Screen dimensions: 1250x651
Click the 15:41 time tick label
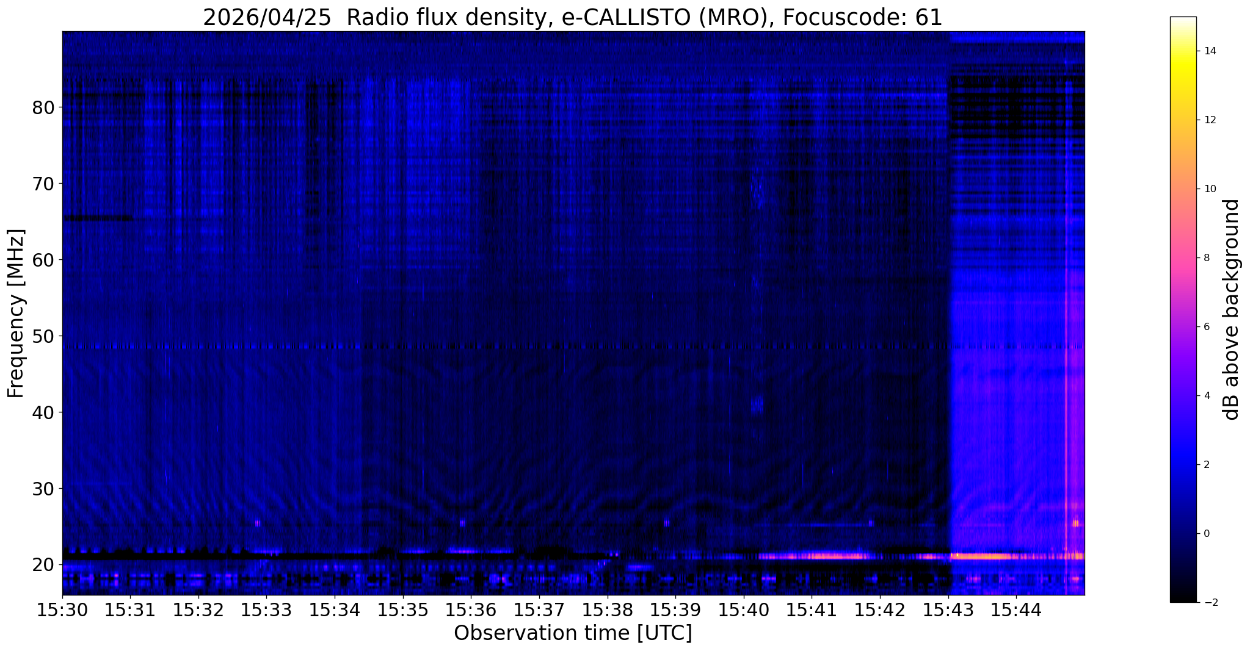coord(812,610)
